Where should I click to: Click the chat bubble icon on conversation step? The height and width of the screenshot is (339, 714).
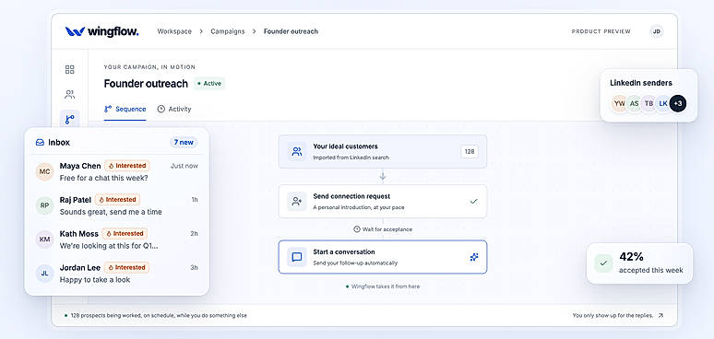(297, 257)
